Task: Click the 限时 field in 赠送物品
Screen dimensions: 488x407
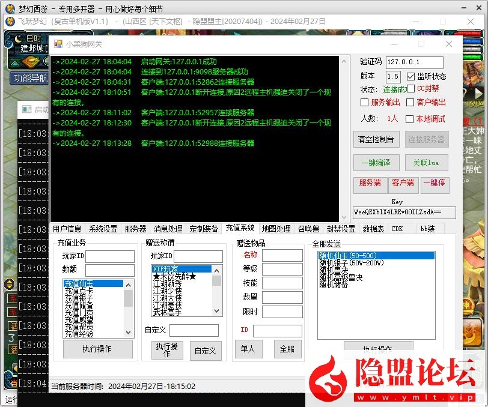Action: [282, 312]
